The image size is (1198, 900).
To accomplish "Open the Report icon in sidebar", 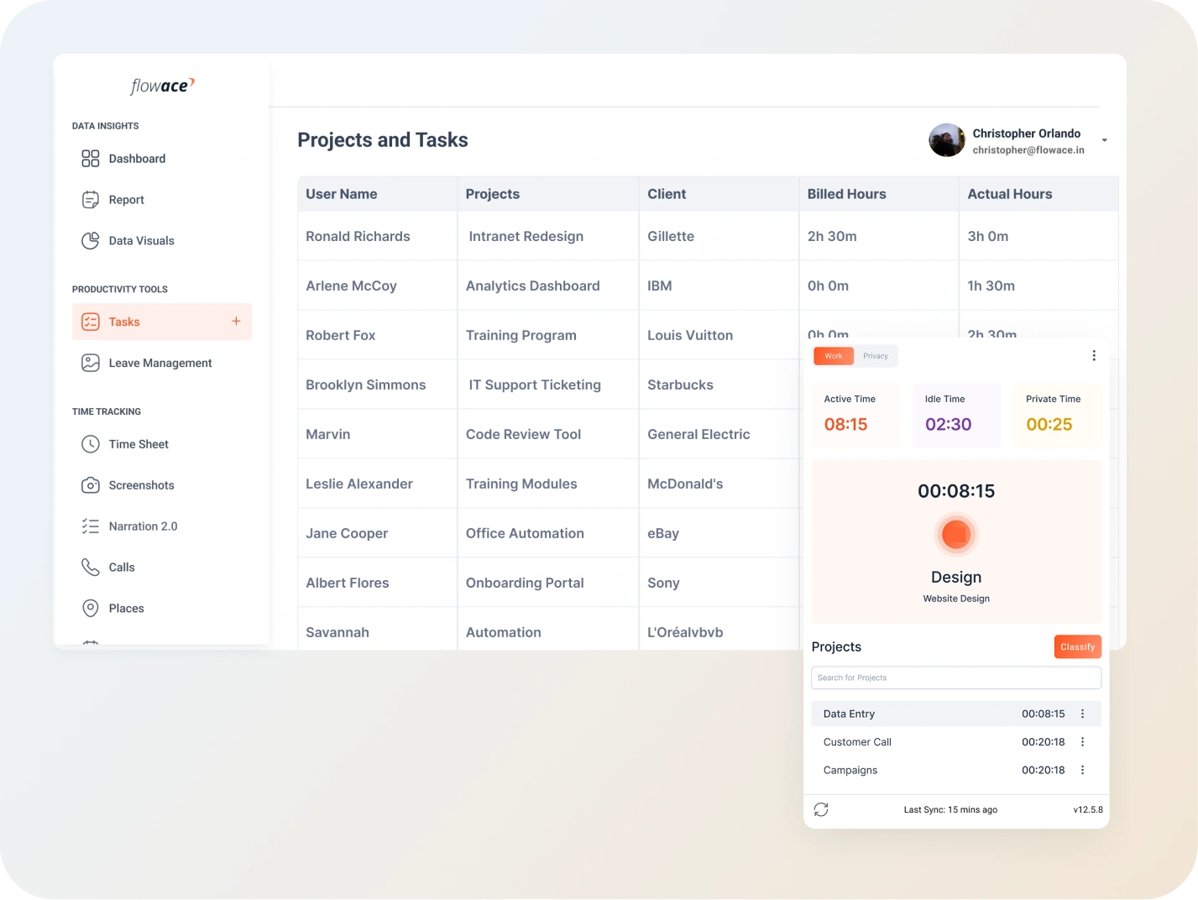I will [90, 200].
